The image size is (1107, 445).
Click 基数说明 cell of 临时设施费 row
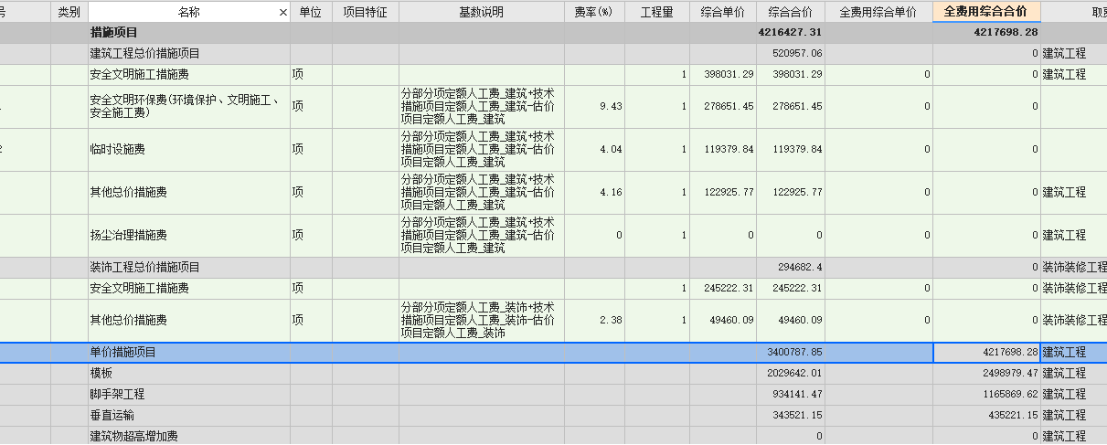click(x=481, y=150)
